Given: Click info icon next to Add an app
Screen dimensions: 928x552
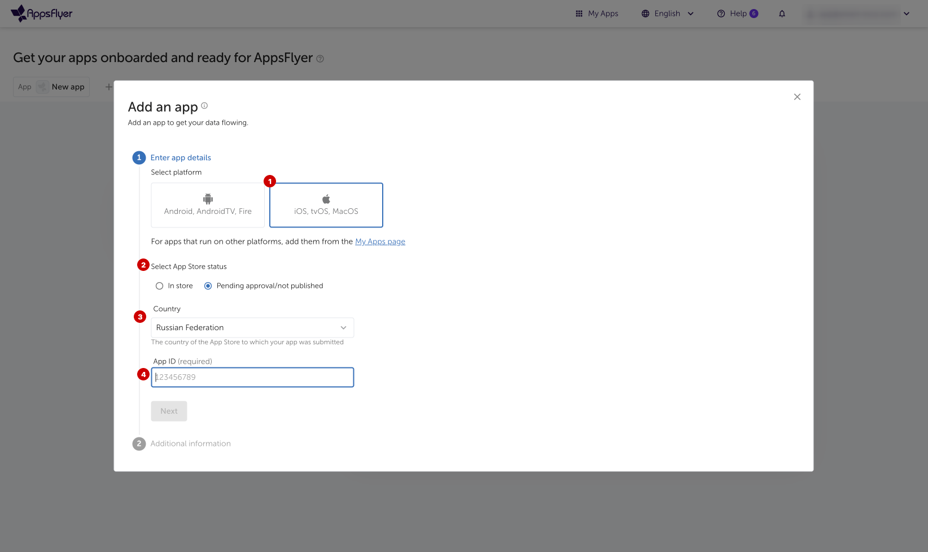Looking at the screenshot, I should (204, 106).
